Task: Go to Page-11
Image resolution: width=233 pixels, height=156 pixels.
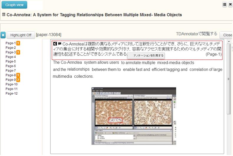Action: pyautogui.click(x=12, y=89)
